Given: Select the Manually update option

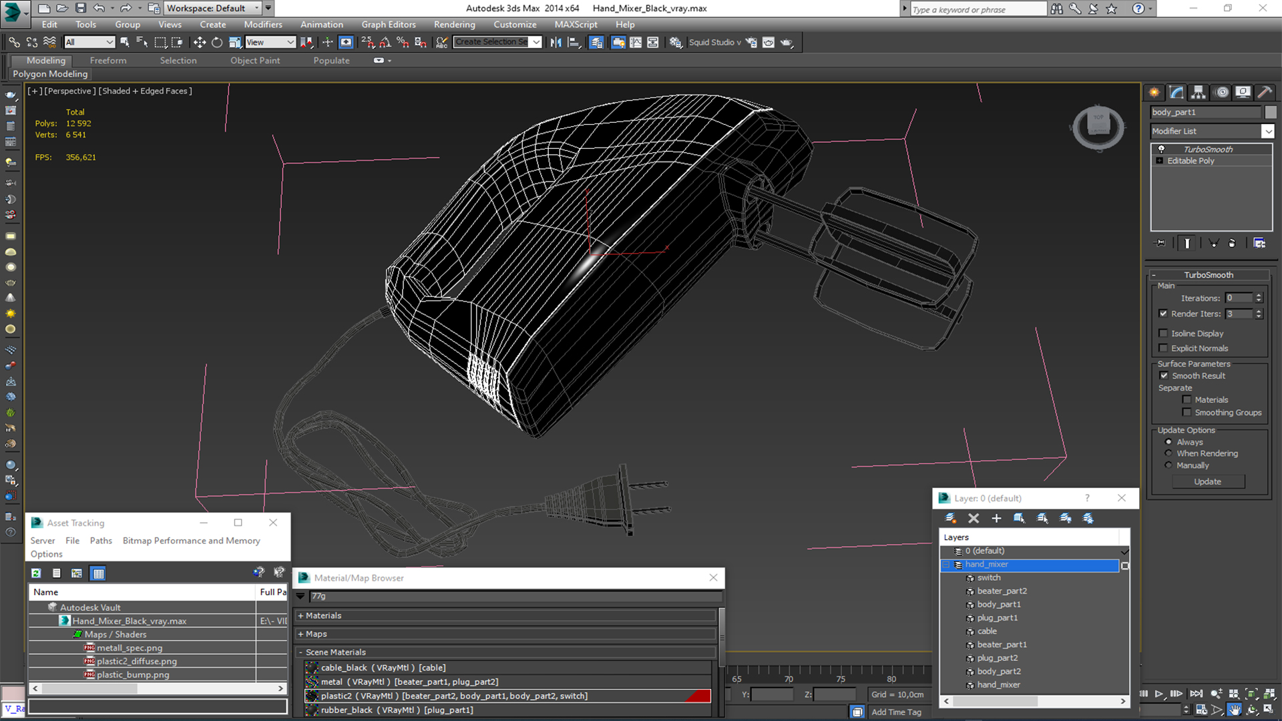Looking at the screenshot, I should pos(1168,465).
